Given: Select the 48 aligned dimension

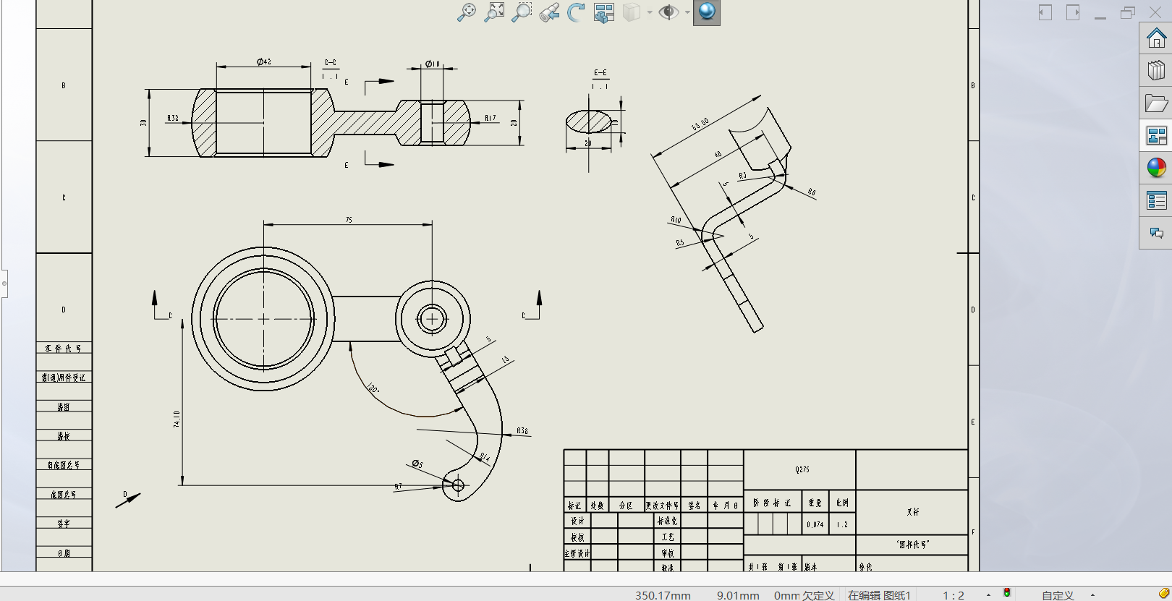Looking at the screenshot, I should click(x=718, y=154).
